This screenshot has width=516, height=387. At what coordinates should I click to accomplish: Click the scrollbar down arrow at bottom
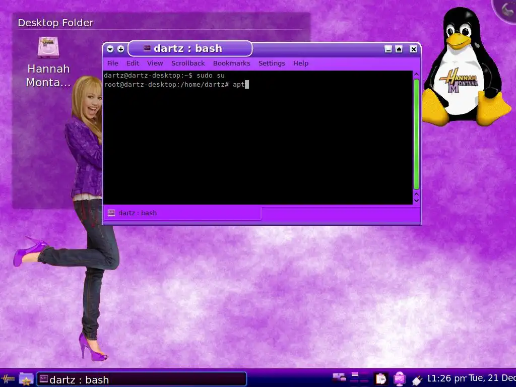(416, 201)
